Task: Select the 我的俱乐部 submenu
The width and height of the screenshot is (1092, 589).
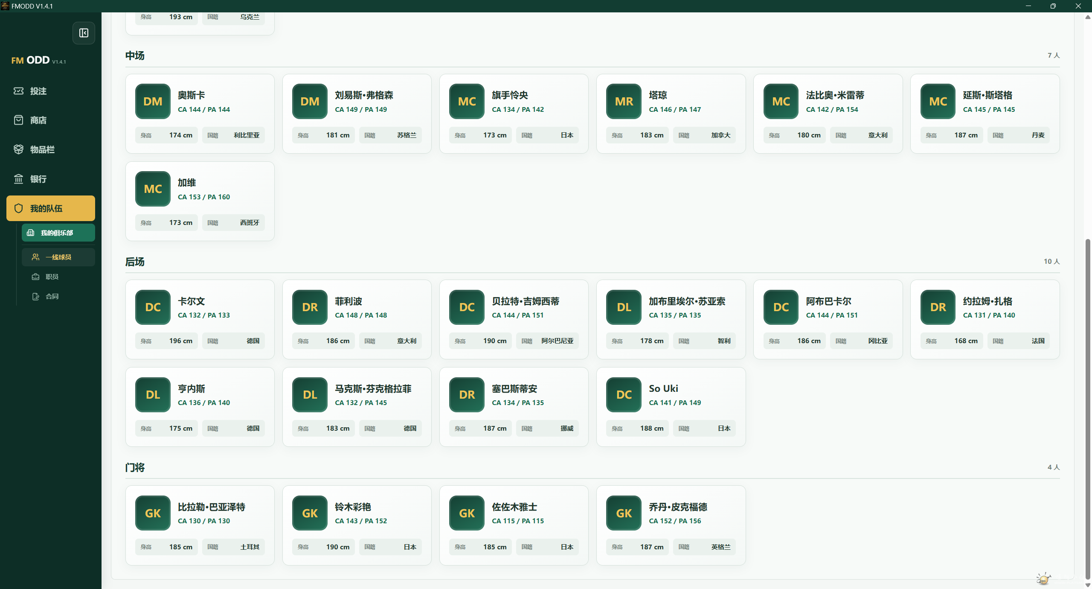Action: tap(58, 233)
